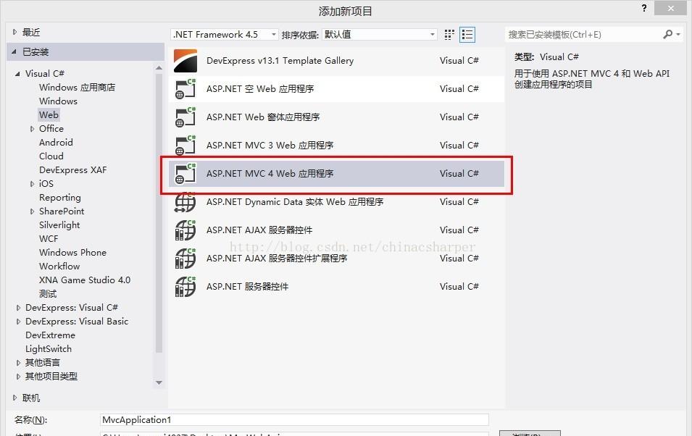Image resolution: width=692 pixels, height=436 pixels.
Task: Choose ASP.NET 空 Web 应用程序 text
Action: click(x=260, y=88)
